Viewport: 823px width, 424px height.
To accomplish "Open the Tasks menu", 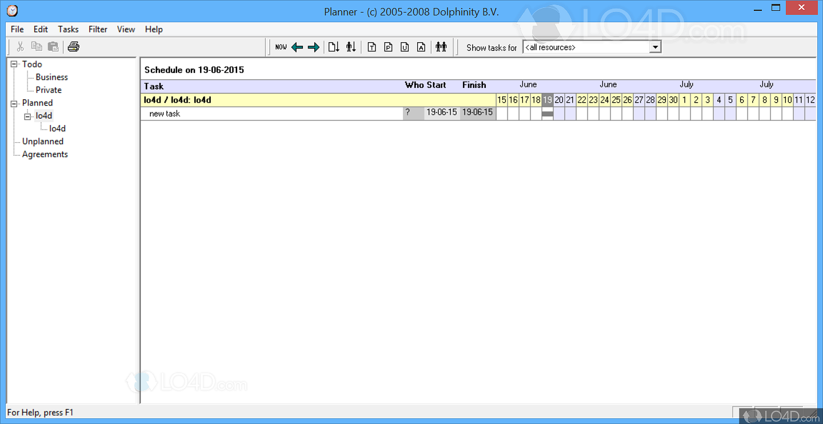I will 68,29.
